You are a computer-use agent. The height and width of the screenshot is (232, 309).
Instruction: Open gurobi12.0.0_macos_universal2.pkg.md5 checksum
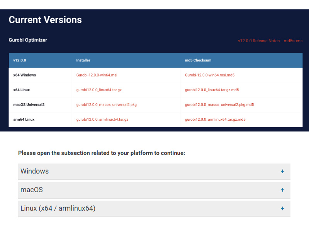click(219, 104)
